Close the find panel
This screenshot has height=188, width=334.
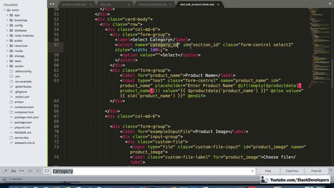pyautogui.click(x=330, y=170)
